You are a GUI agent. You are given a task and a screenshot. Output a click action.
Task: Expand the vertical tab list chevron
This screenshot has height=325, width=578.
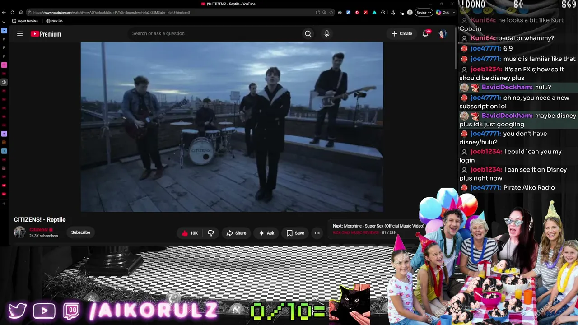pyautogui.click(x=4, y=22)
